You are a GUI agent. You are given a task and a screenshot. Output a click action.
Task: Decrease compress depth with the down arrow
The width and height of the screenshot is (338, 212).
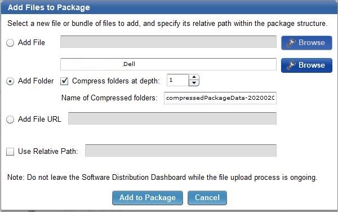coord(194,83)
